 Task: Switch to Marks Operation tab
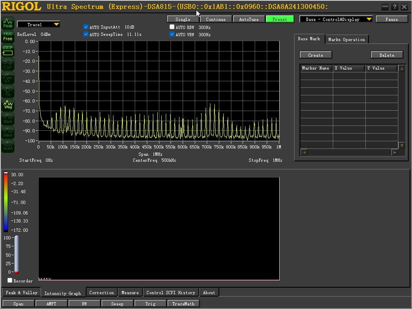coord(346,39)
